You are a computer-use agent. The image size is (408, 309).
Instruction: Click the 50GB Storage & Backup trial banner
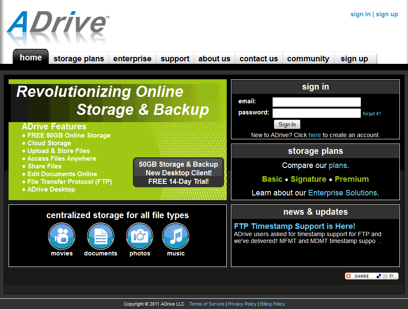tap(178, 172)
